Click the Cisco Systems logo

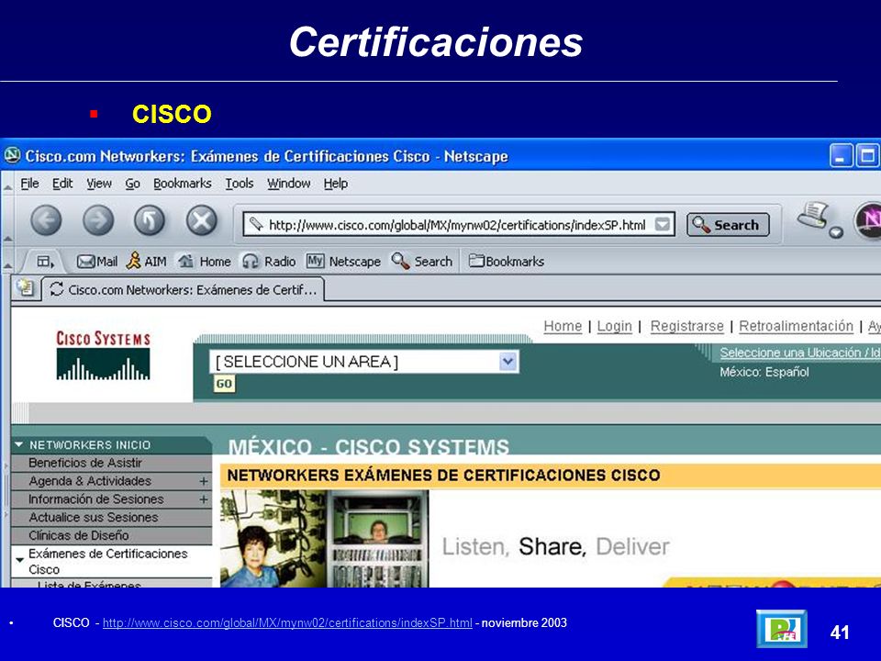coord(104,355)
